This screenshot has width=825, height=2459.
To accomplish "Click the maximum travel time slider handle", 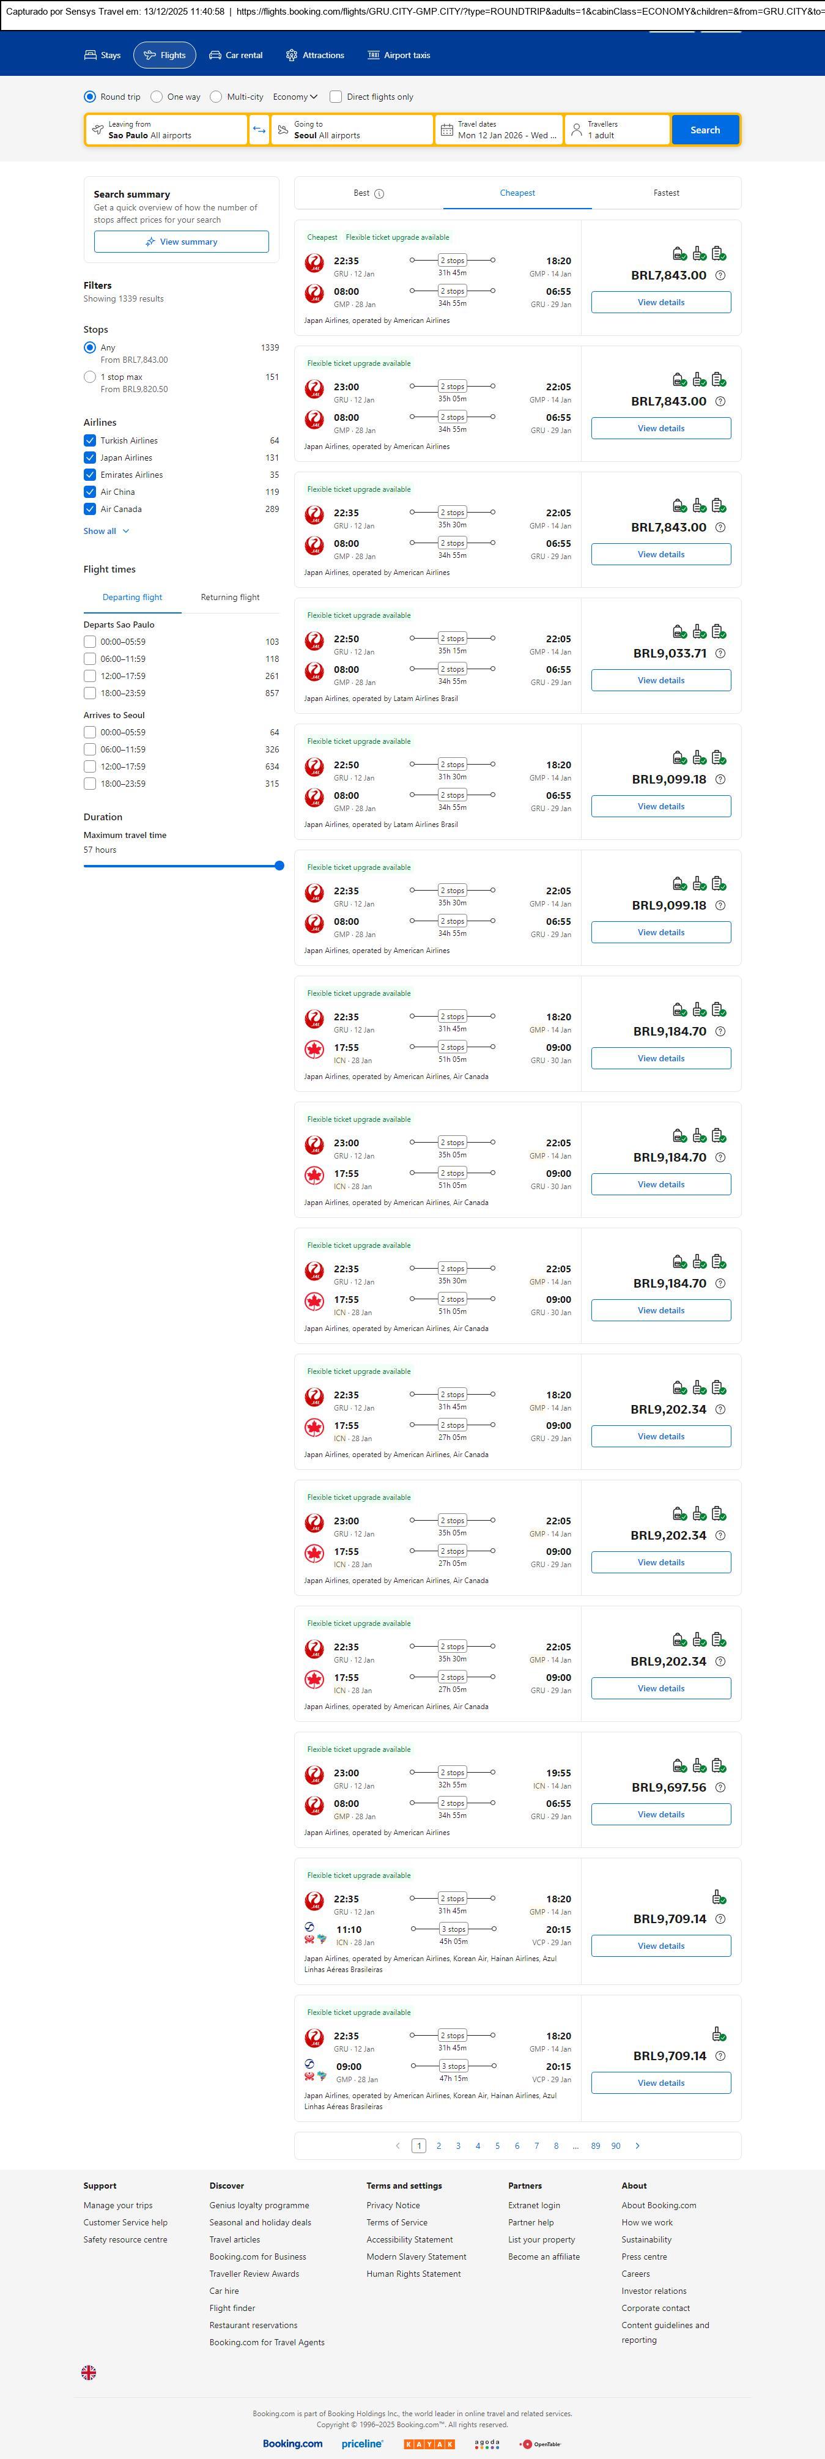I will click(279, 866).
